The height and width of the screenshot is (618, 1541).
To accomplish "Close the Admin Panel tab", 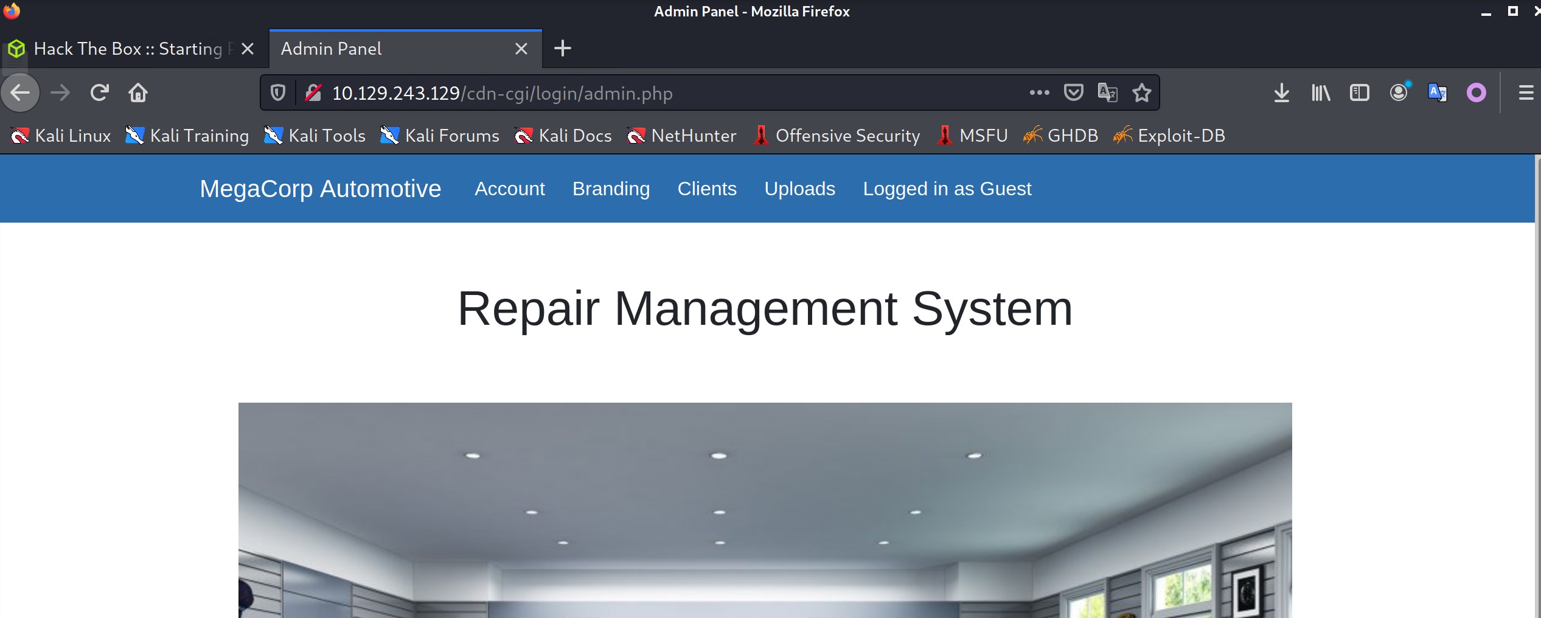I will coord(521,49).
